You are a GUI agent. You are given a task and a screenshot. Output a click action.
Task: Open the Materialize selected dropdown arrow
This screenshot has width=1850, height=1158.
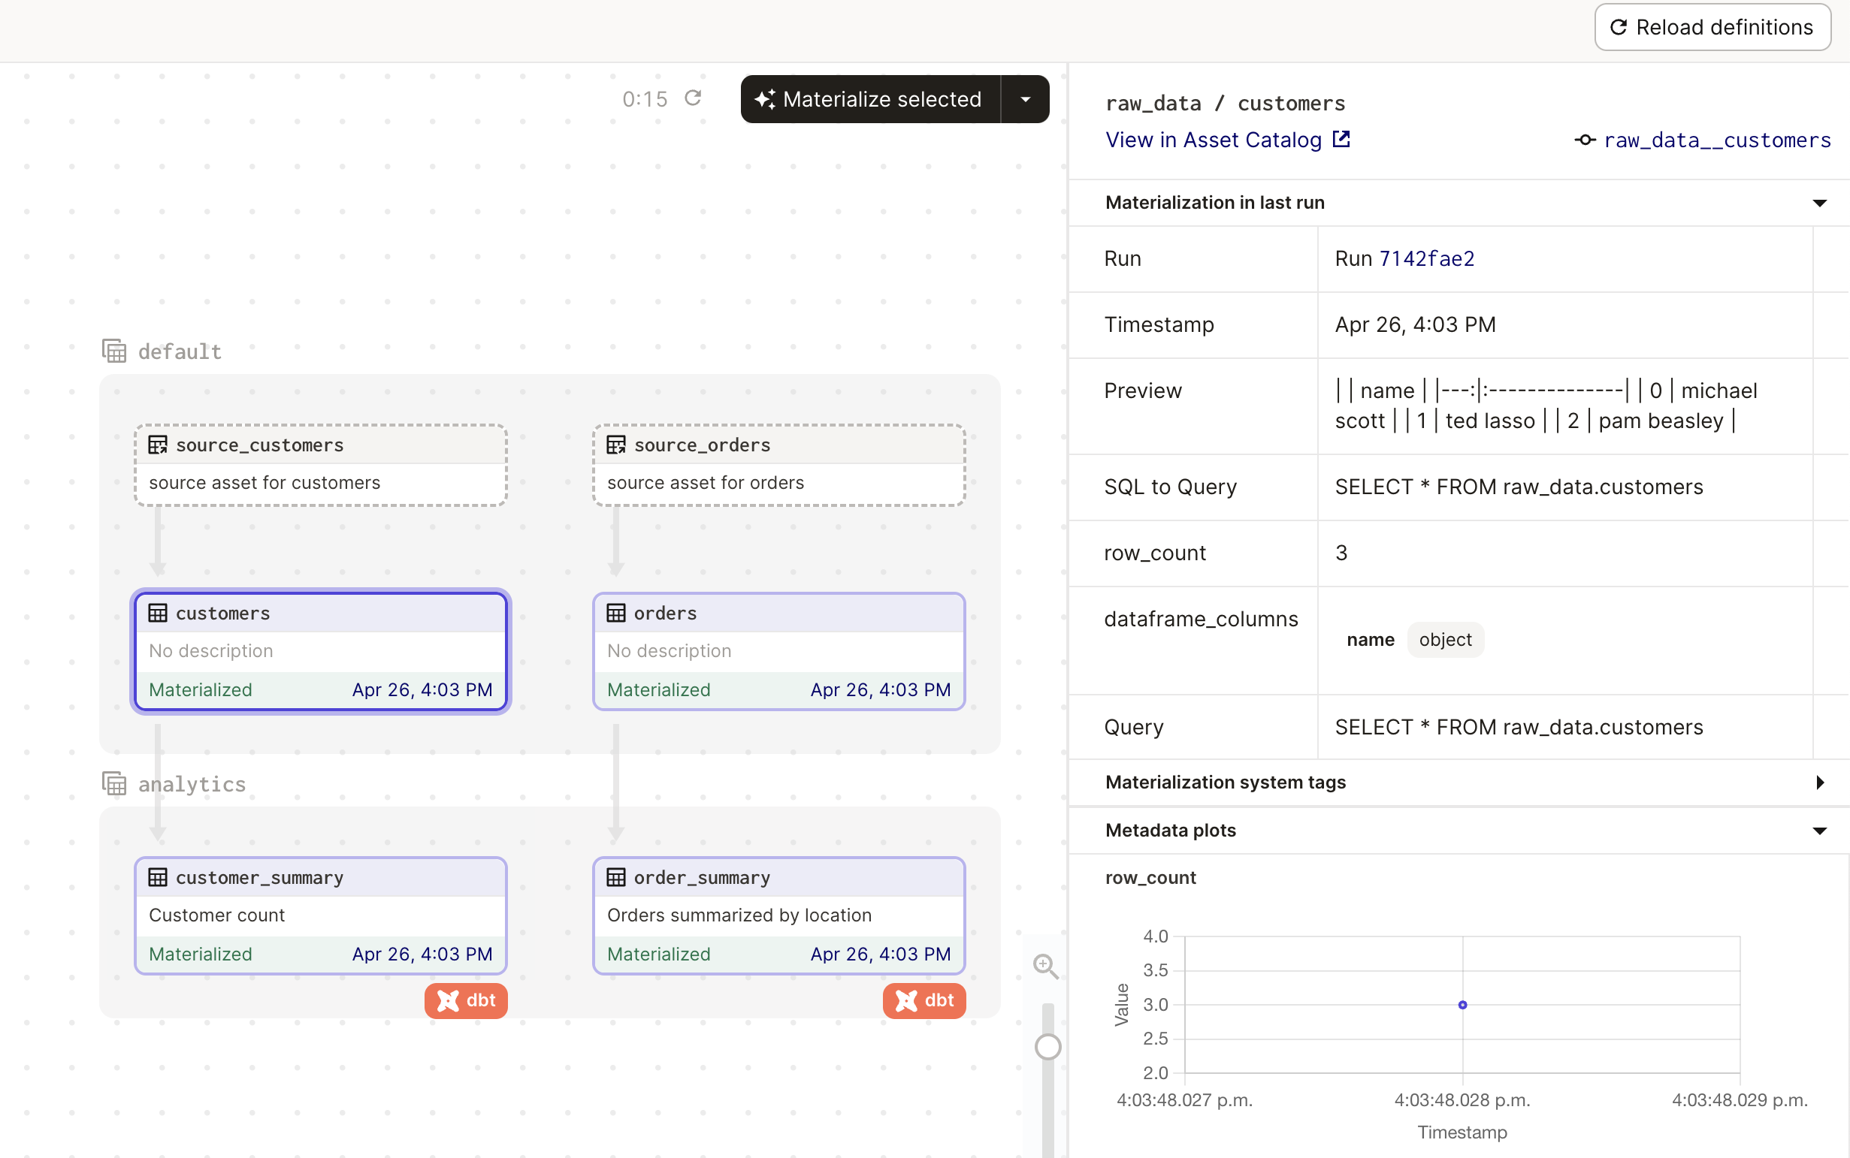1026,100
